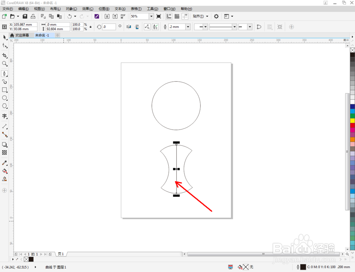Expand the workspace layout dropdown arrow
The width and height of the screenshot is (355, 272).
(x=232, y=16)
